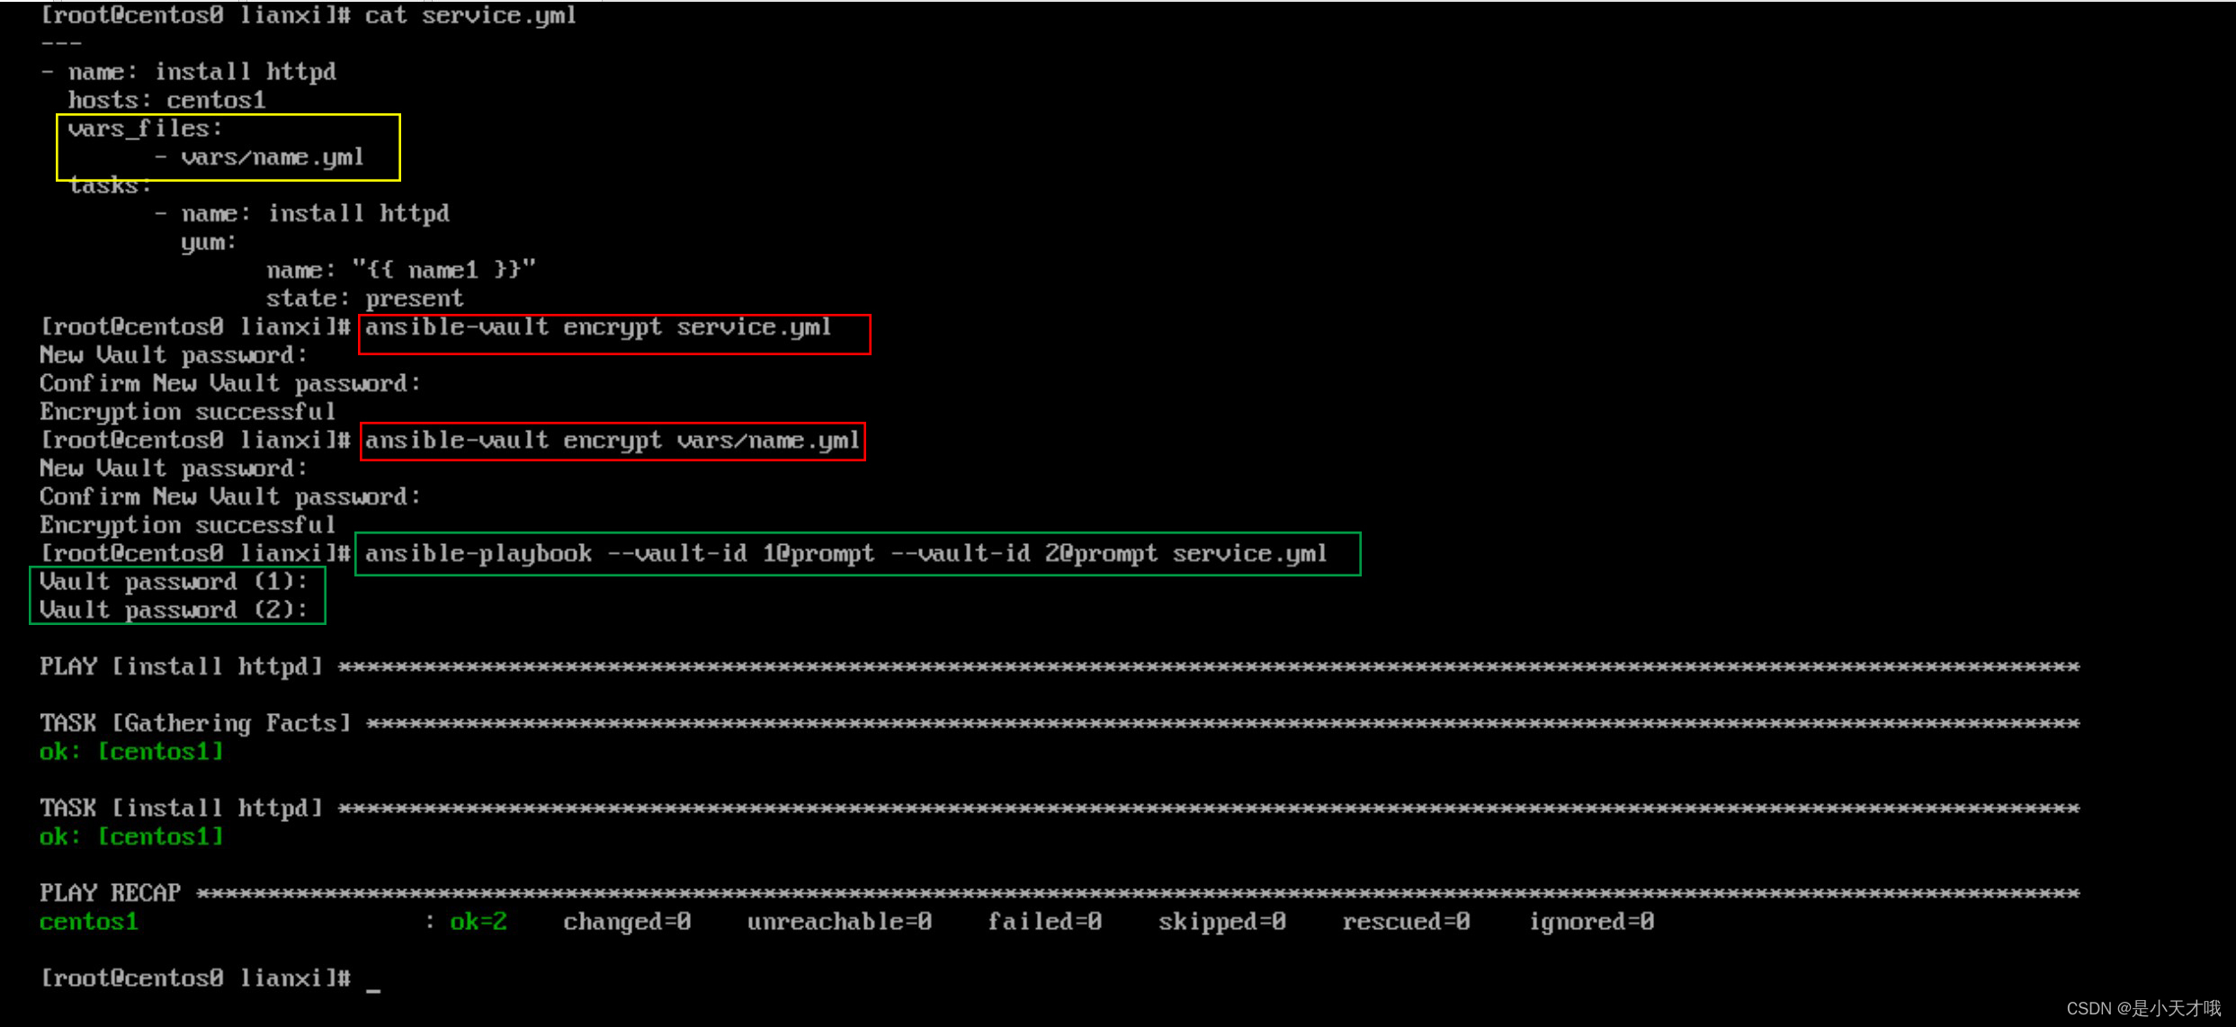Viewport: 2236px width, 1027px height.
Task: Click the green 'ok=2' recap value
Action: point(479,922)
